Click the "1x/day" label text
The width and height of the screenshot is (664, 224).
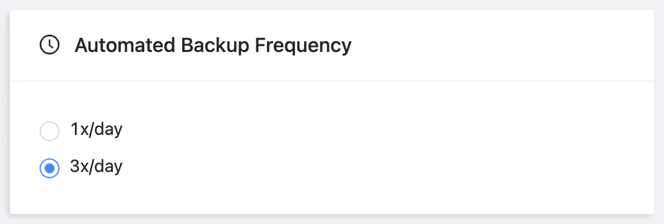[96, 129]
